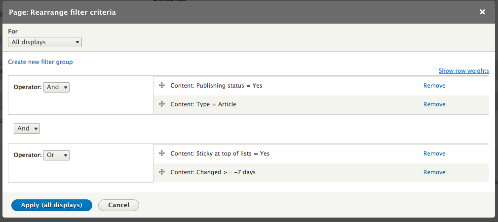Viewport: 498px width, 222px height.
Task: Click drag handle for Publishing status filter
Action: click(161, 86)
